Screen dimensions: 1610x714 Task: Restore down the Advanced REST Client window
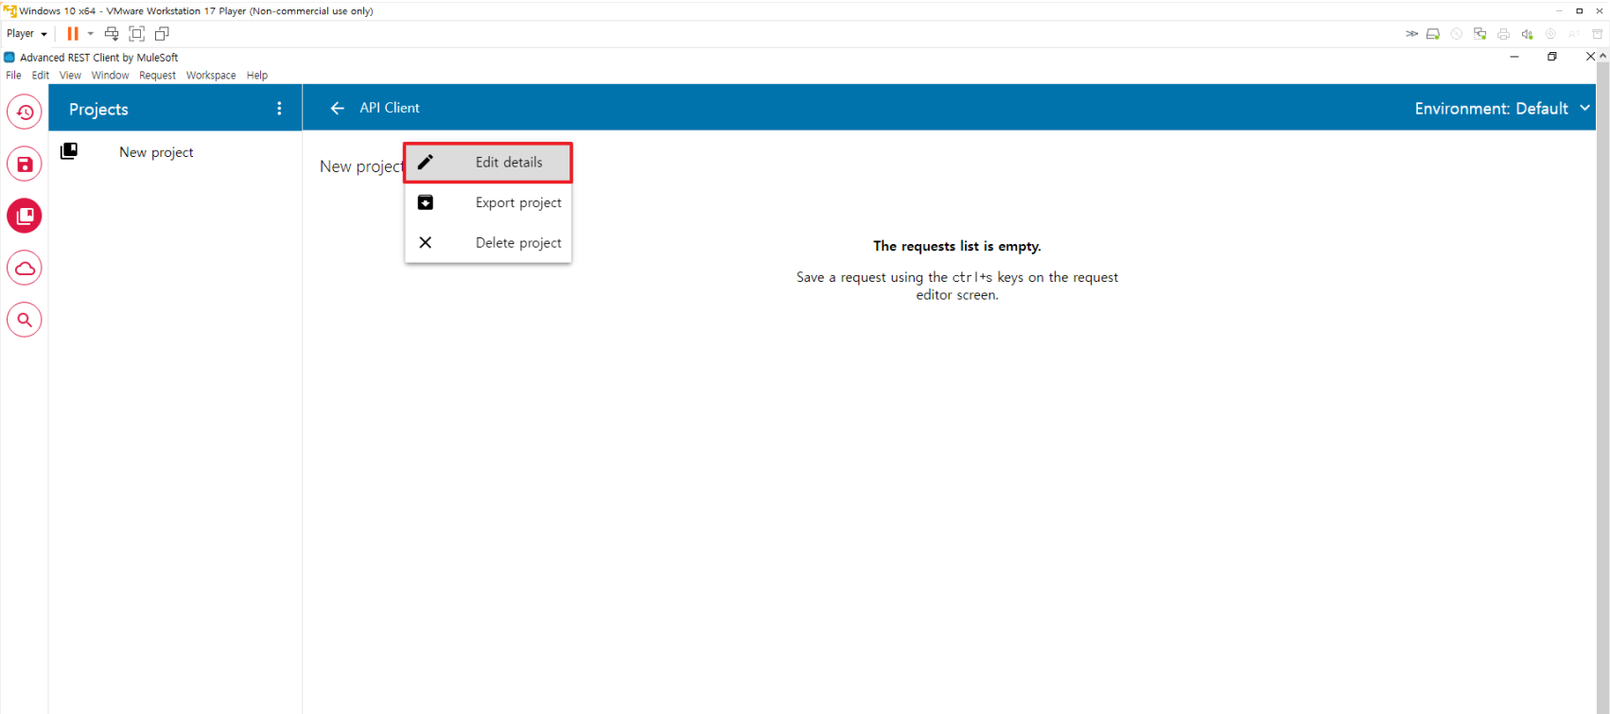[x=1552, y=57]
